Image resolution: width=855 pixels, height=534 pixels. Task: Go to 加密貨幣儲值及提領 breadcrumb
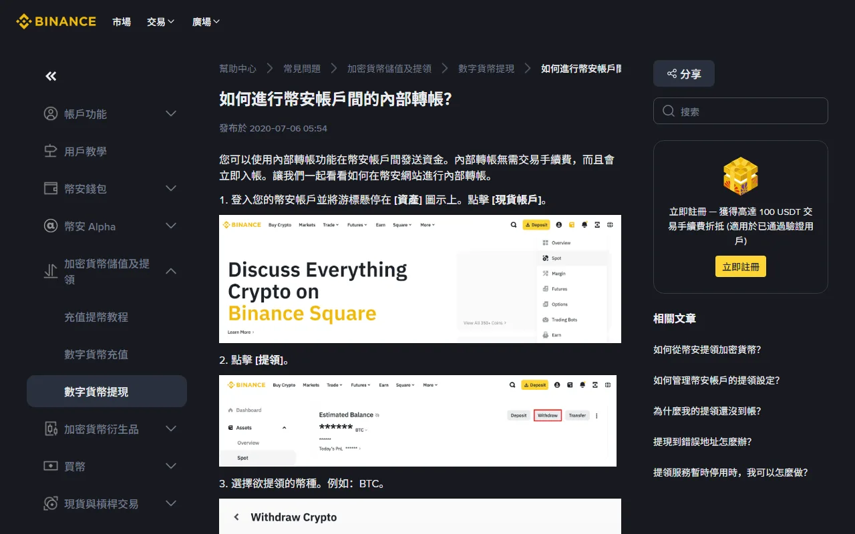389,69
